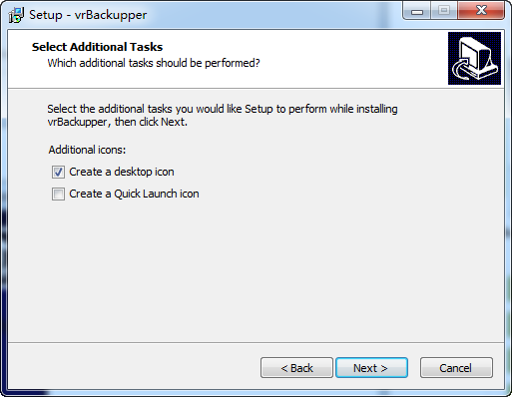Proceed by clicking Next >

(371, 368)
